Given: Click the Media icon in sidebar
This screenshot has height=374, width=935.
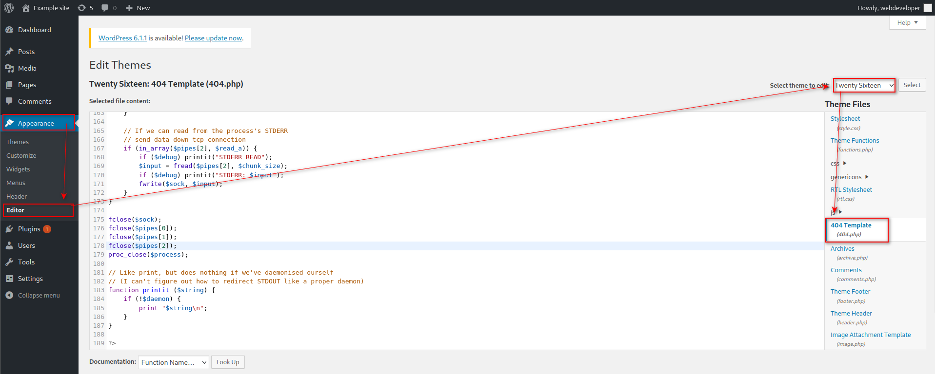Looking at the screenshot, I should [9, 68].
